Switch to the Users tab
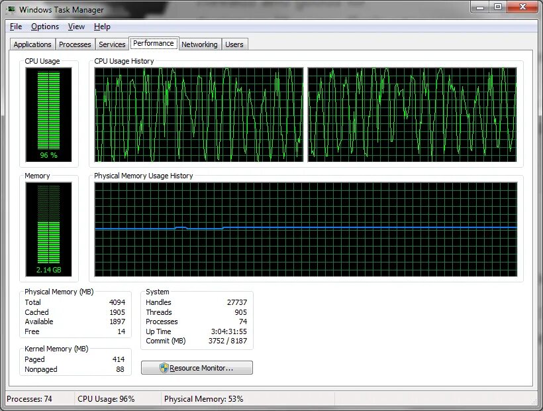The width and height of the screenshot is (543, 411). 234,44
